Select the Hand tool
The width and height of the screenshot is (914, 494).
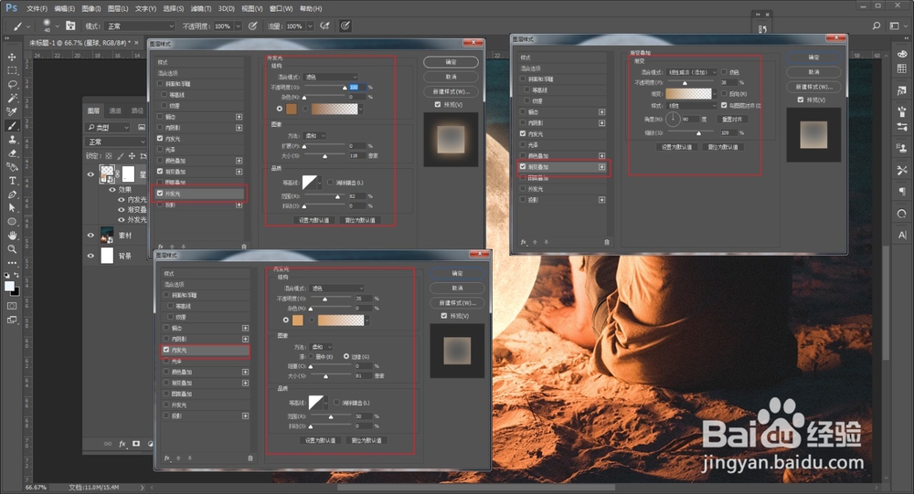click(12, 236)
